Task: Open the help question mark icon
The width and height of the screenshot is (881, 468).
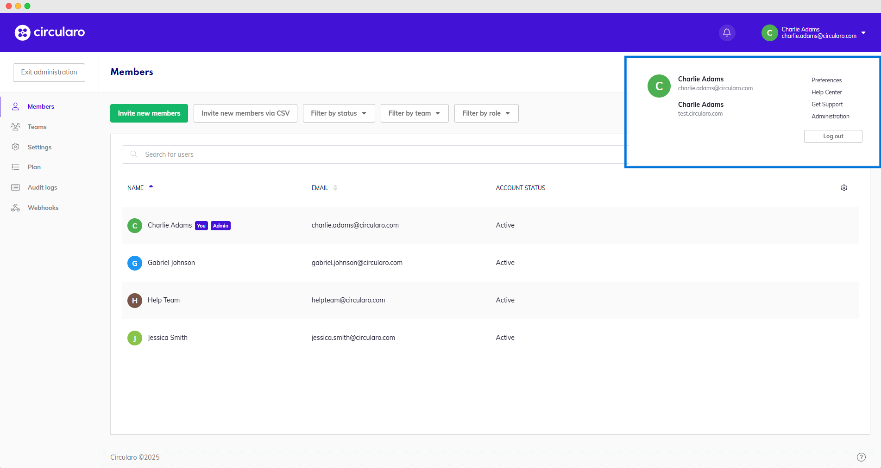Action: coord(861,457)
